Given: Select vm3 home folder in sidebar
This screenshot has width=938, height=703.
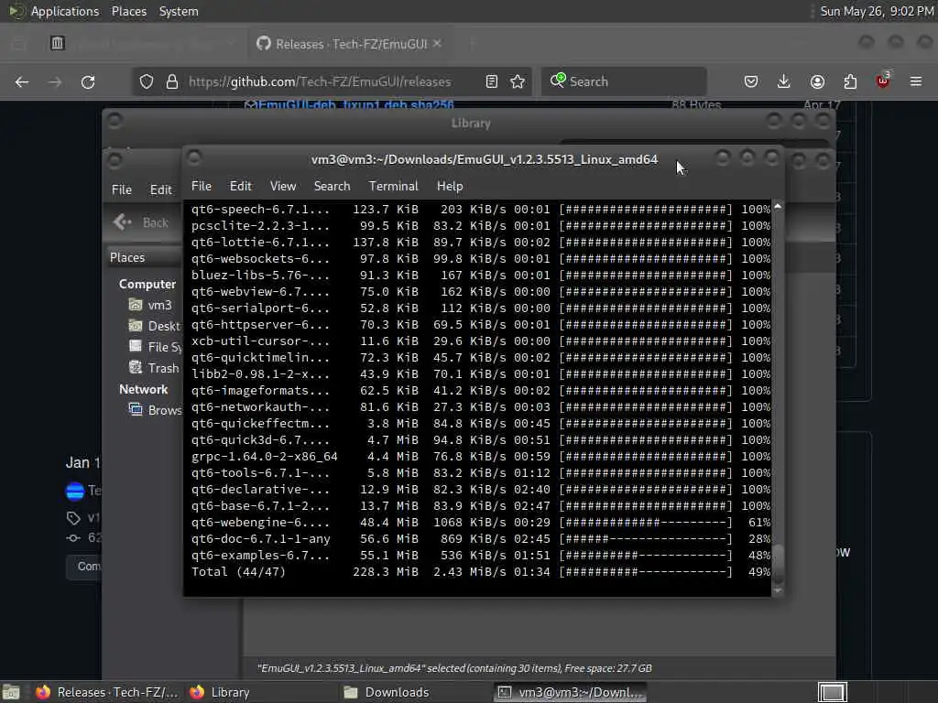Looking at the screenshot, I should point(150,305).
